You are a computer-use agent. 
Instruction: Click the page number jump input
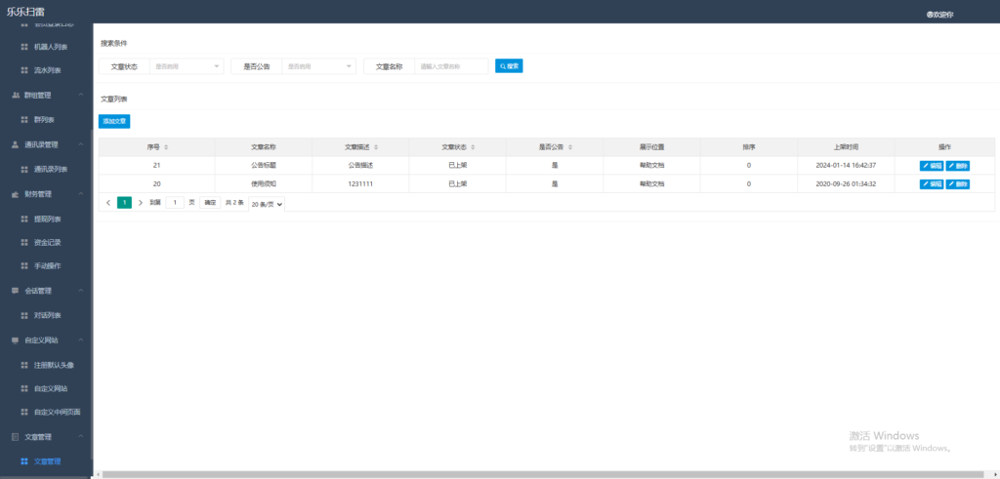pos(175,203)
